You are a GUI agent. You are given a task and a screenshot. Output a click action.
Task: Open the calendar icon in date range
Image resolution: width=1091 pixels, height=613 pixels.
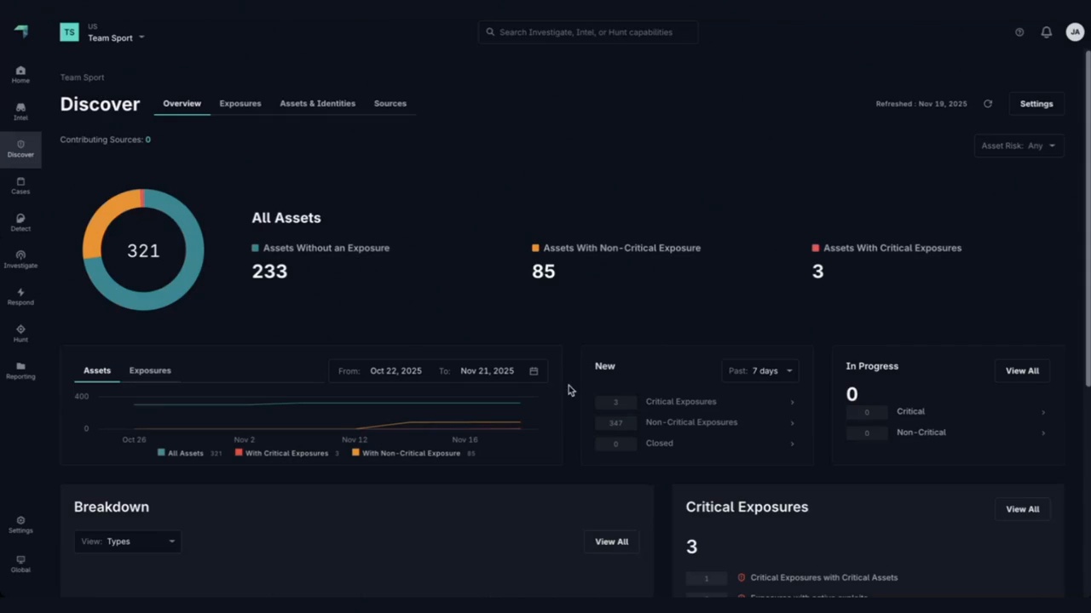point(534,371)
